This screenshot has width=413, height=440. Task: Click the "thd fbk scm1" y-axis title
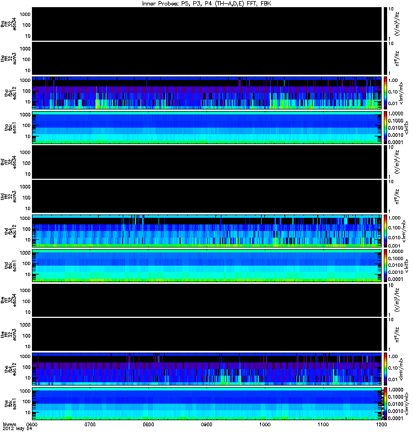(x=10, y=266)
